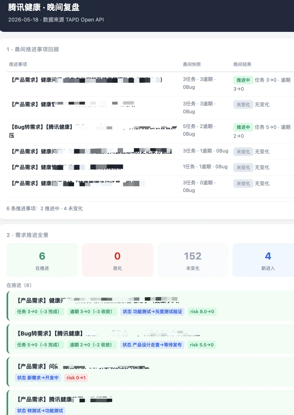294x415 pixels.
Task: Click the 6 条推进事项 summary line
Action: click(x=45, y=209)
